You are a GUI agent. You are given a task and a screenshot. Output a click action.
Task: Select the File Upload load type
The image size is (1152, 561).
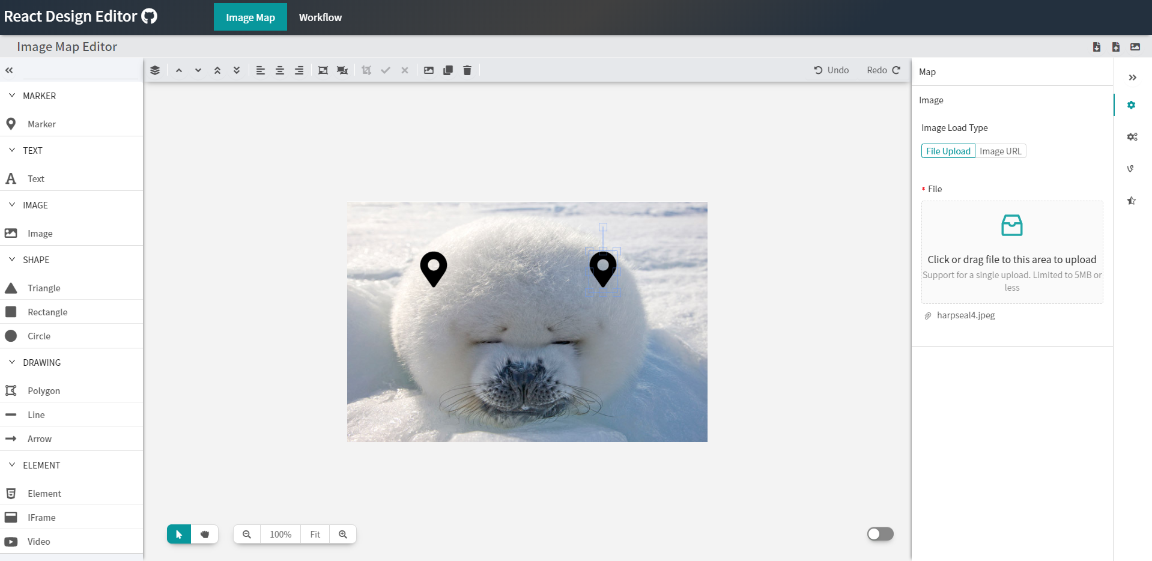coord(948,151)
